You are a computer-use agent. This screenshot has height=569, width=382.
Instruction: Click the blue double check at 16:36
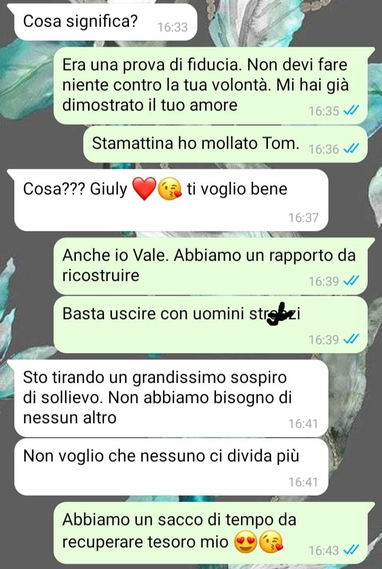[351, 149]
